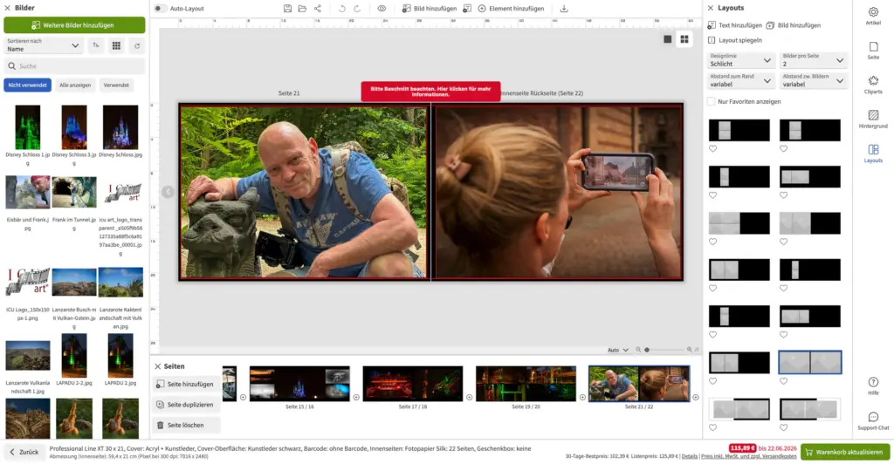Go back with the Zurück button
Screen dimensions: 894x464
24,452
